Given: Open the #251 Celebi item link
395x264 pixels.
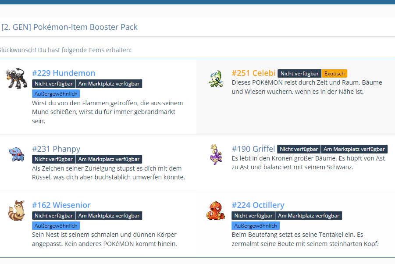Looking at the screenshot, I should 253,73.
